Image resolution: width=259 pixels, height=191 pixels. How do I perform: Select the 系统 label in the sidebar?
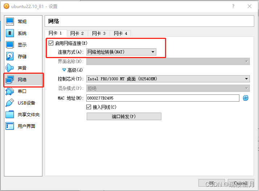(x=22, y=33)
